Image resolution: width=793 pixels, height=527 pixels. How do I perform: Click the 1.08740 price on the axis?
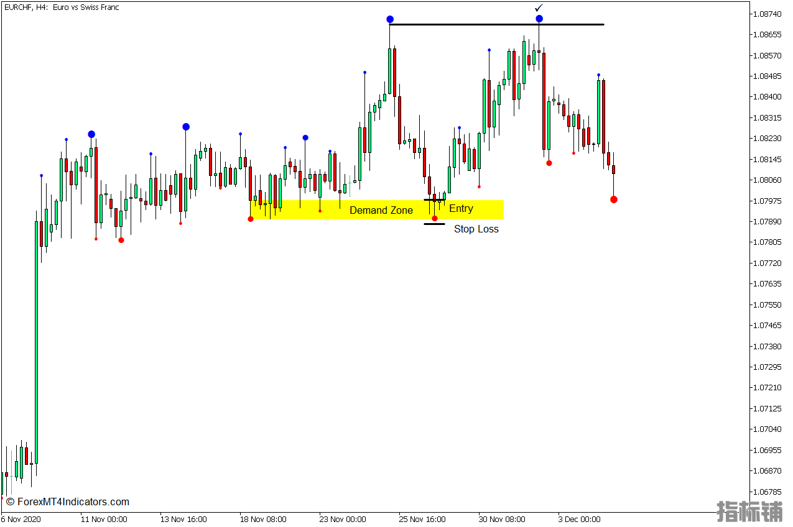coord(766,14)
